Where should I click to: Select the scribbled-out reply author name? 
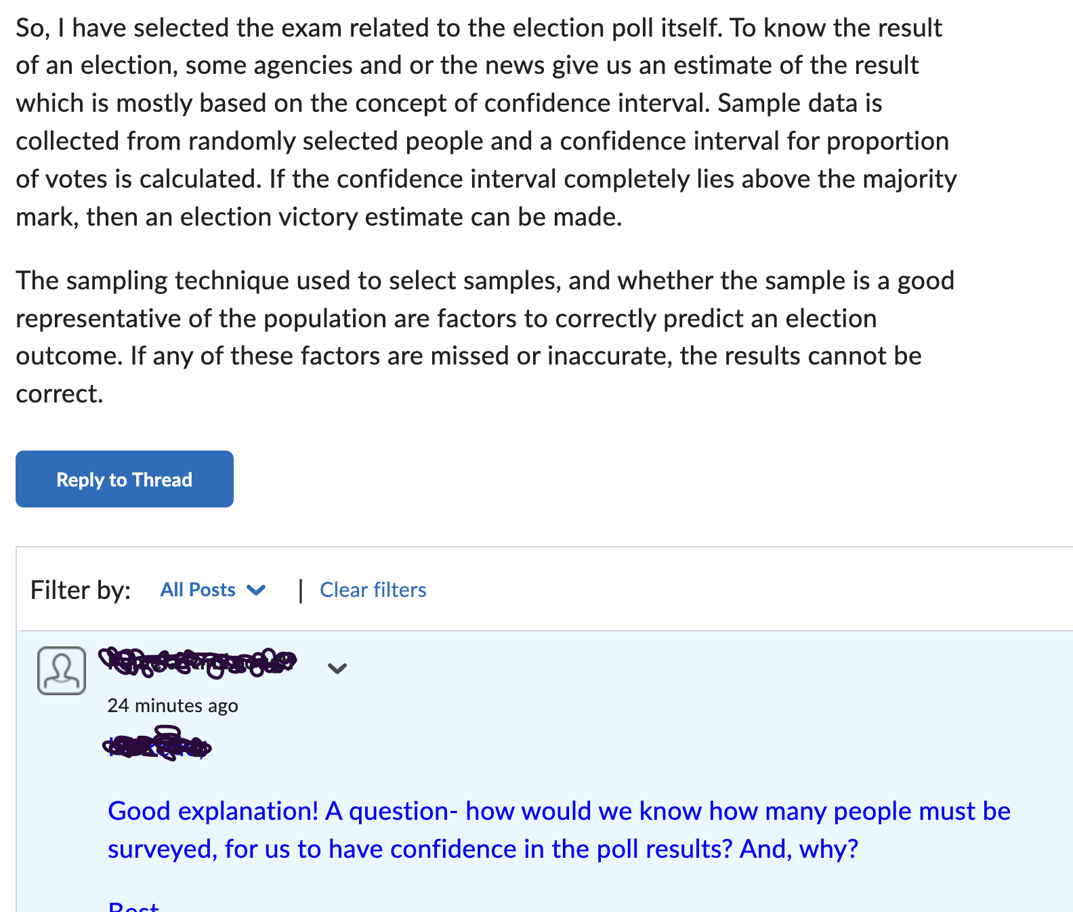(x=198, y=662)
